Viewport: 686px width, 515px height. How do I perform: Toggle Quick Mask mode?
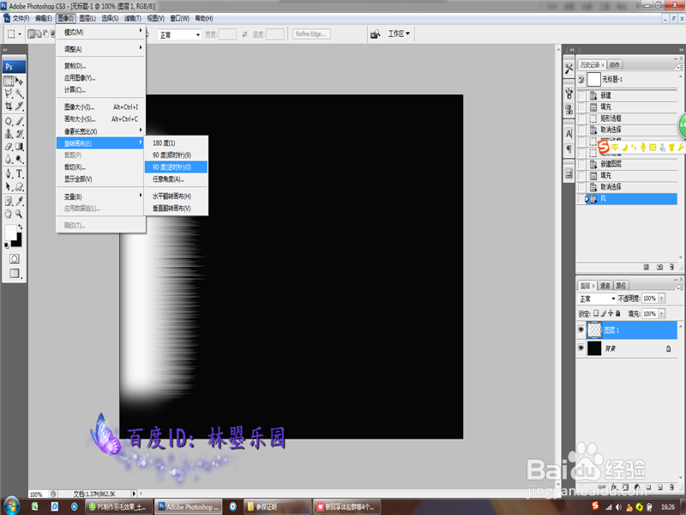[14, 259]
